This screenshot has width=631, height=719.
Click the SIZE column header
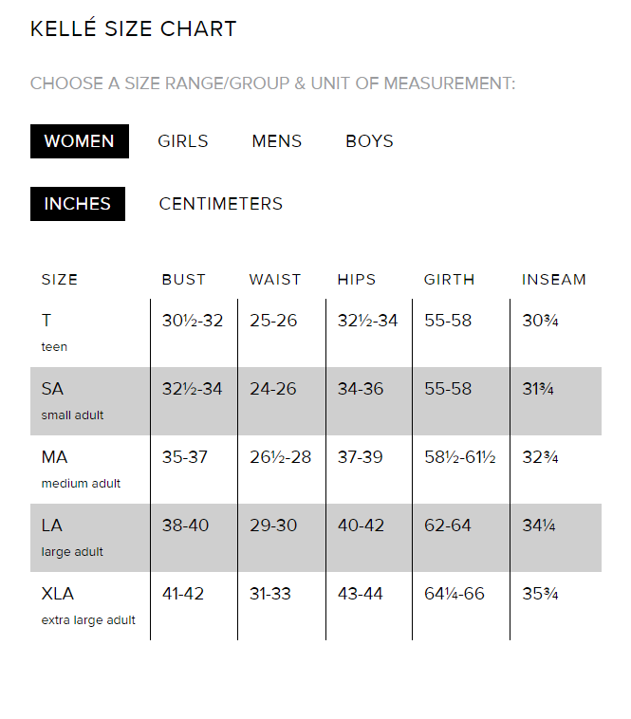pyautogui.click(x=60, y=280)
